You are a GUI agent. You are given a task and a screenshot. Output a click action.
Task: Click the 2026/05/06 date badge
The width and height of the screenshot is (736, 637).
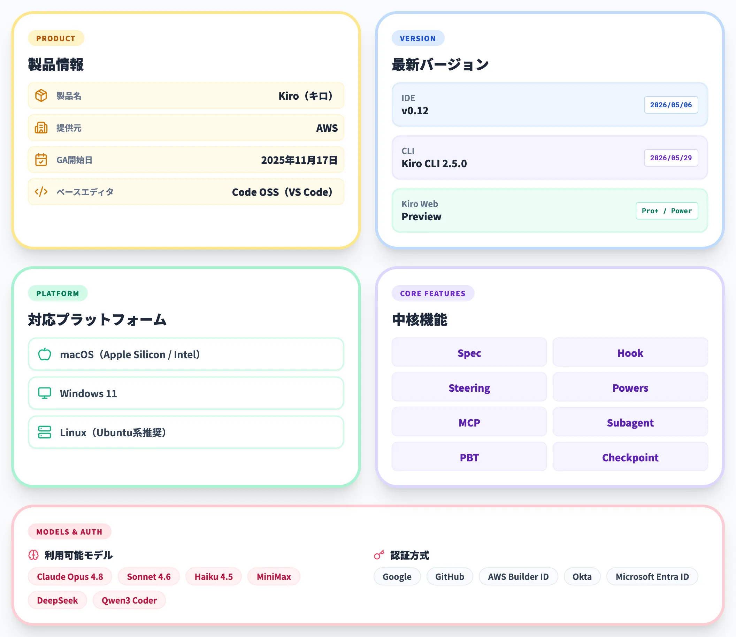671,105
